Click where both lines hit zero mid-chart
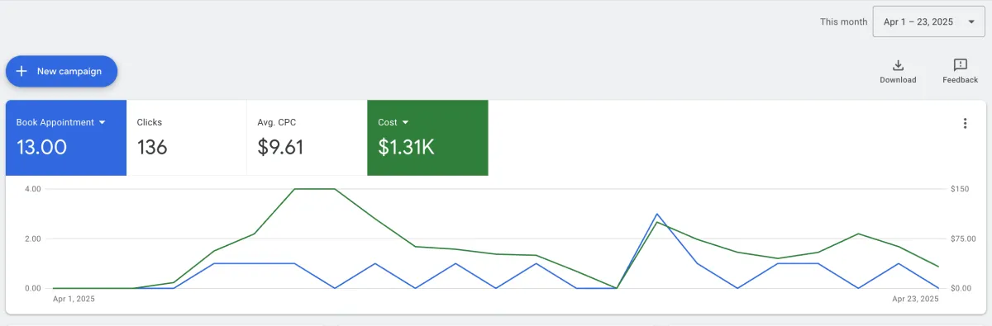Screen dimensions: 992x326 coord(616,288)
